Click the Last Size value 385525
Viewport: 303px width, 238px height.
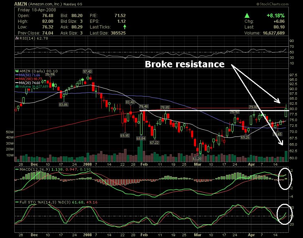coord(118,33)
